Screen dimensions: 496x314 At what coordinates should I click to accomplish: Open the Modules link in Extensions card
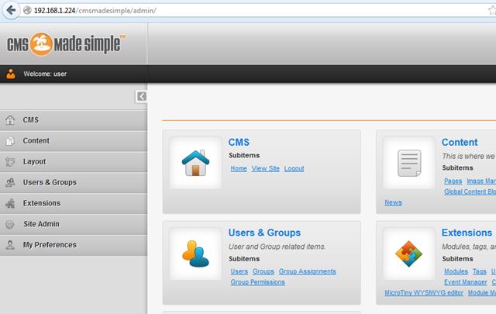[x=456, y=271]
